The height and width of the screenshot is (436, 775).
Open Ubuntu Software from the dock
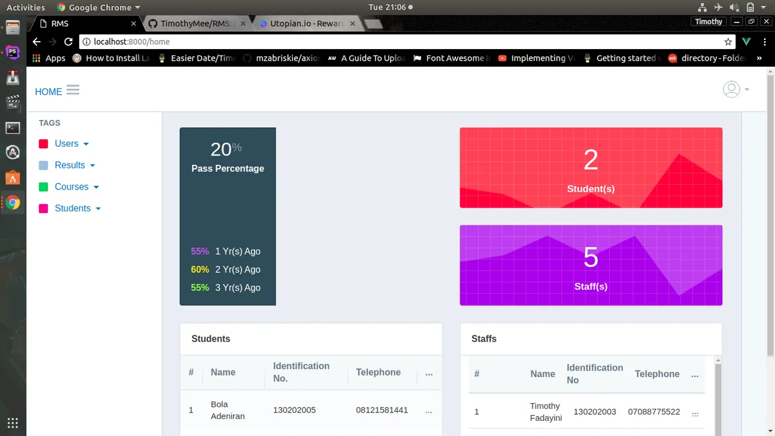13,178
